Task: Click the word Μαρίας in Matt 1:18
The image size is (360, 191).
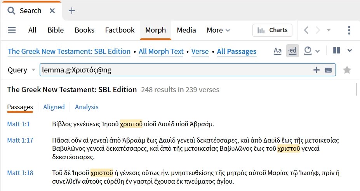Action: click(x=278, y=173)
